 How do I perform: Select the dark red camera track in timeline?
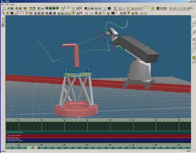98,135
